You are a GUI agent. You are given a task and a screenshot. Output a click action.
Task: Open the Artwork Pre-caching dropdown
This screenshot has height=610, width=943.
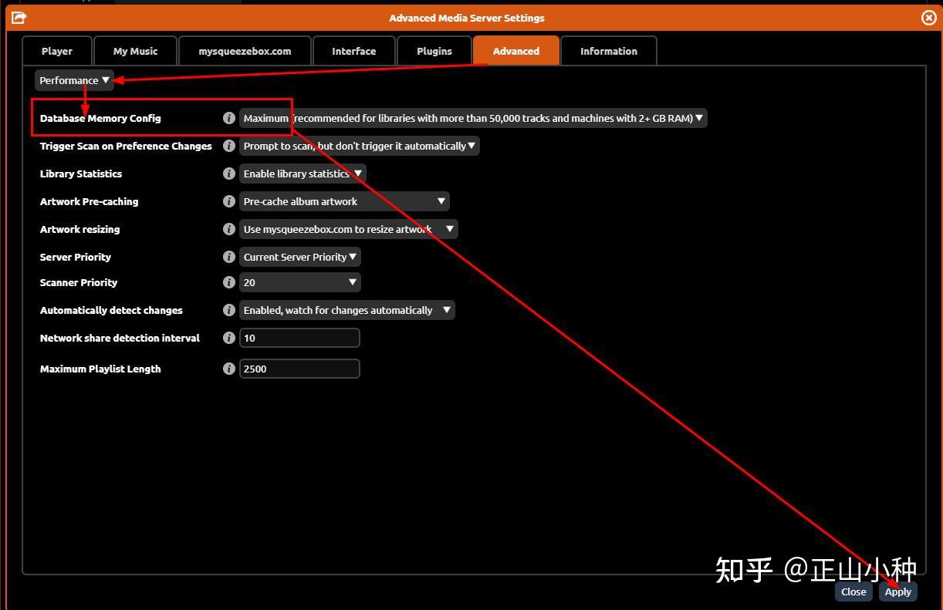(343, 201)
